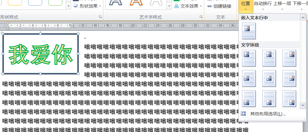Screen dimensions: 308x132
Task: Choose top-center text wrapping position
Action: 269,58
